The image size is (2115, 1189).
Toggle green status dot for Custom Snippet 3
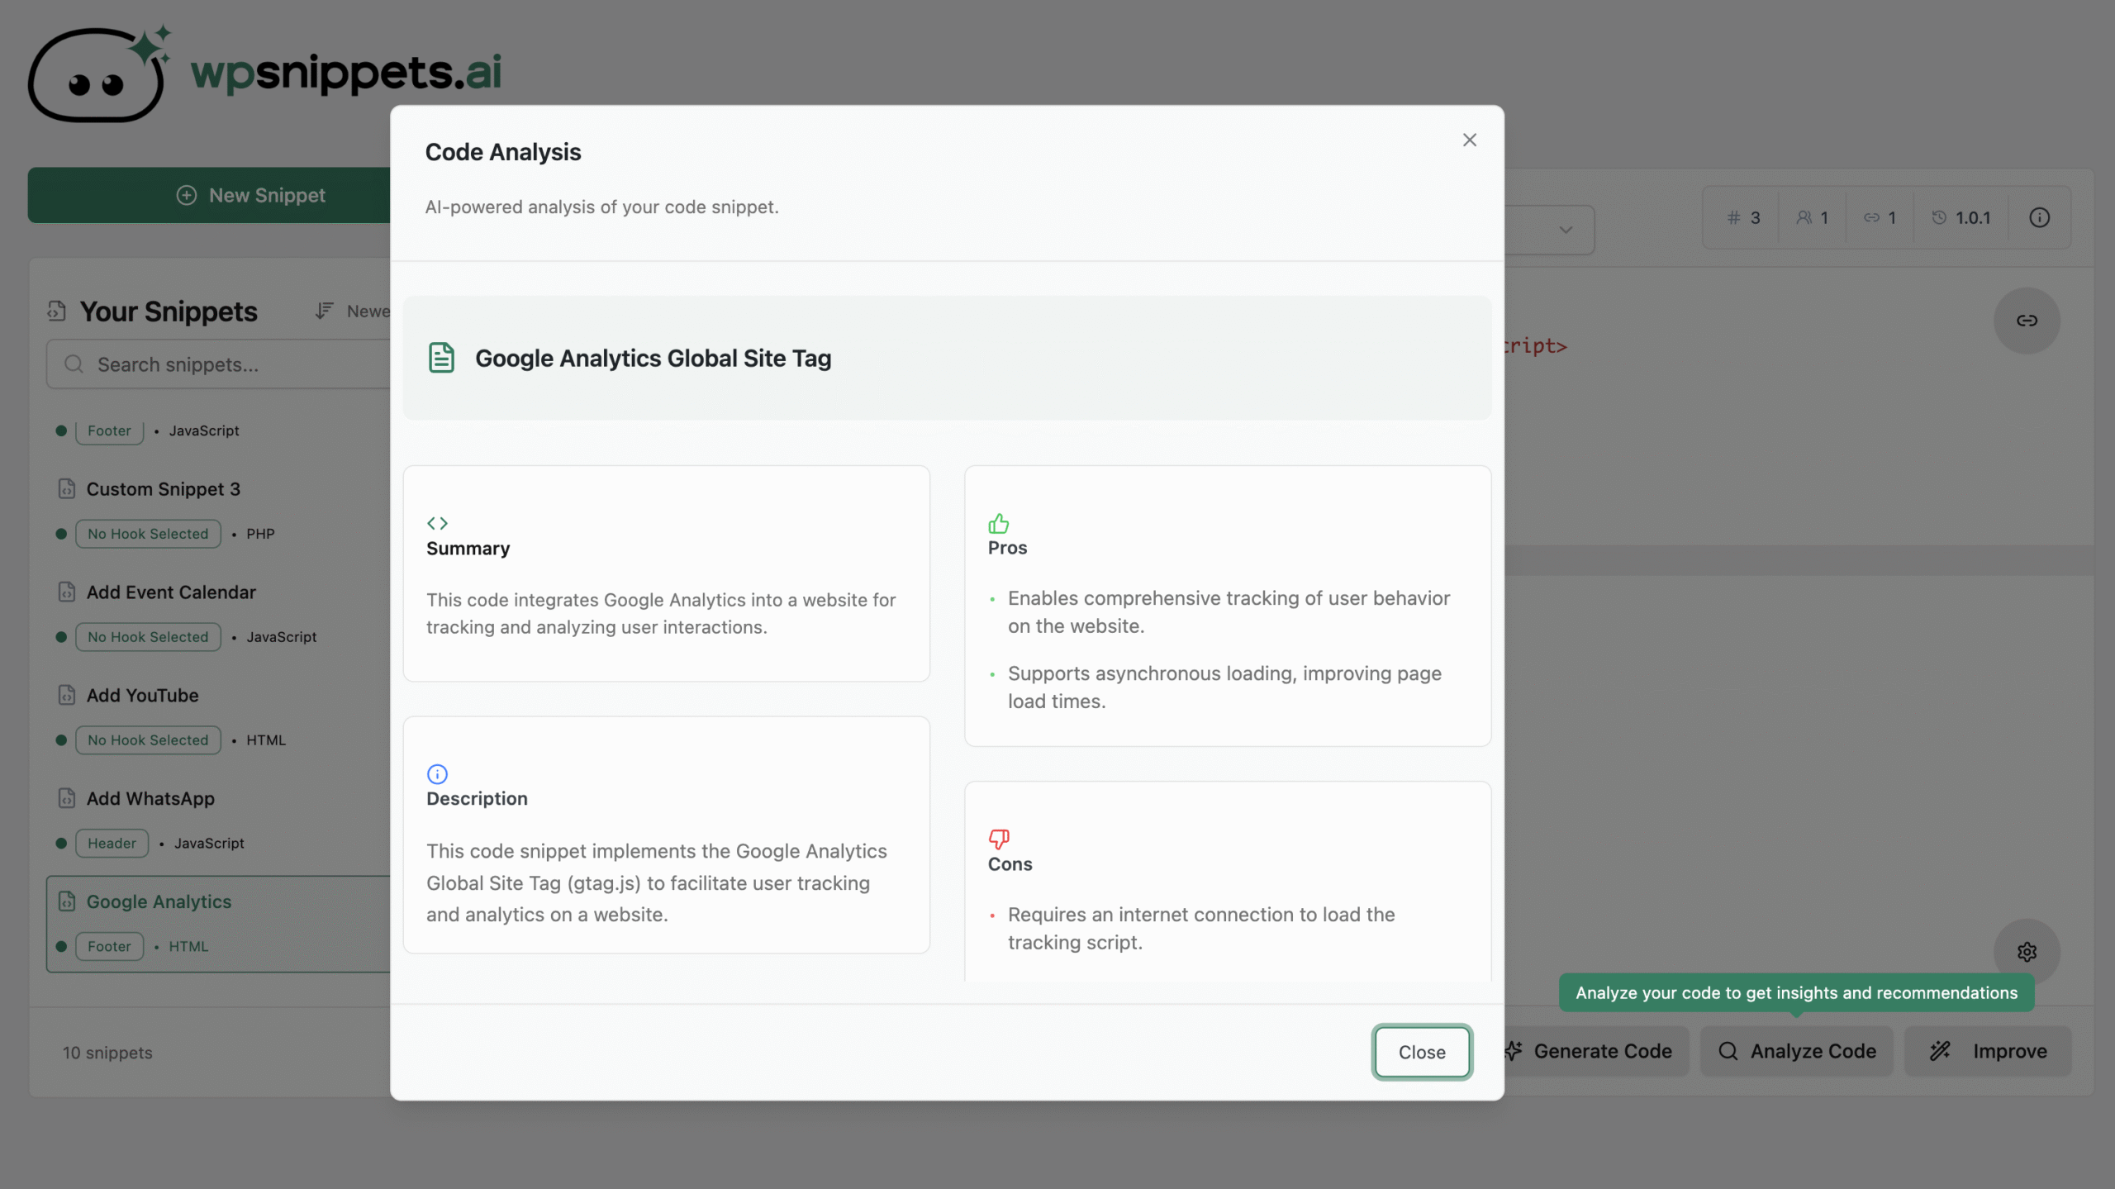[x=61, y=534]
